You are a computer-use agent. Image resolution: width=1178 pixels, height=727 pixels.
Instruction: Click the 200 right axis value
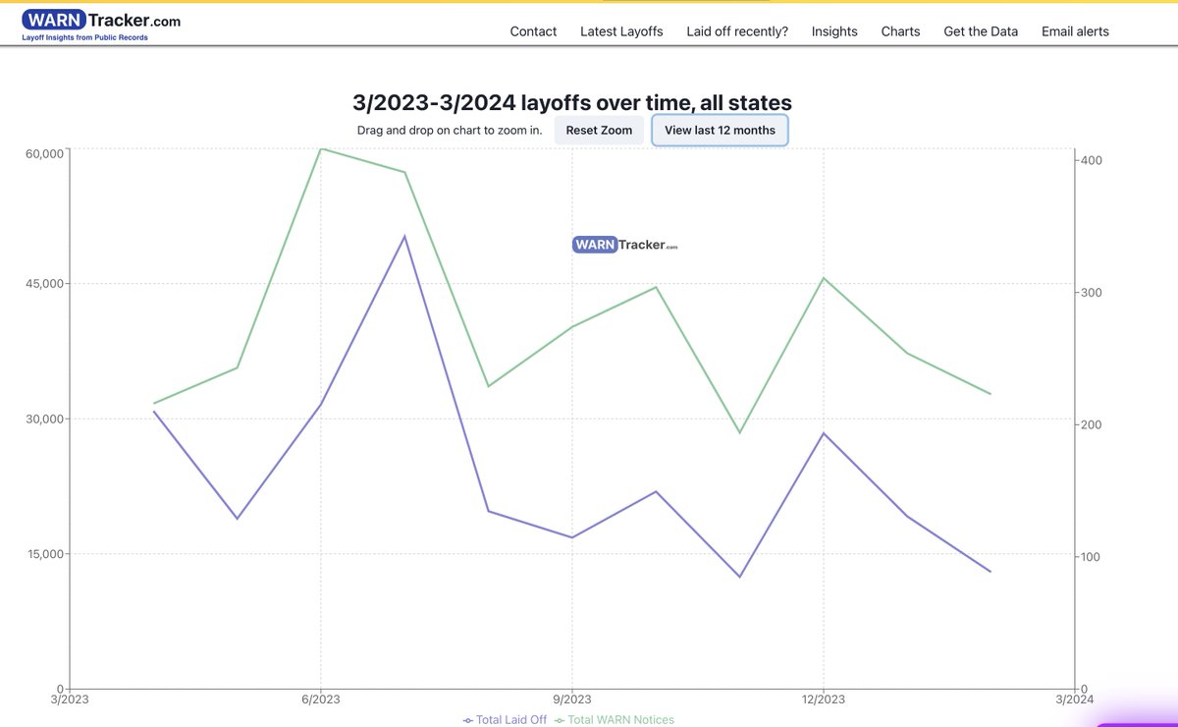click(x=1092, y=424)
